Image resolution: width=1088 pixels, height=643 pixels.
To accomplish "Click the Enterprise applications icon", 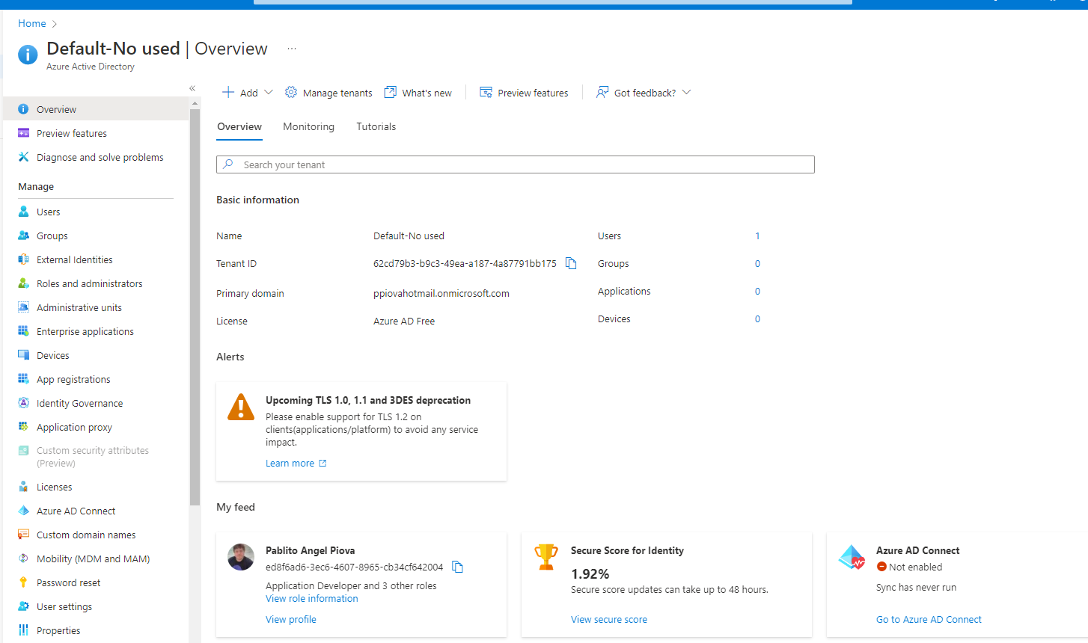I will tap(23, 331).
